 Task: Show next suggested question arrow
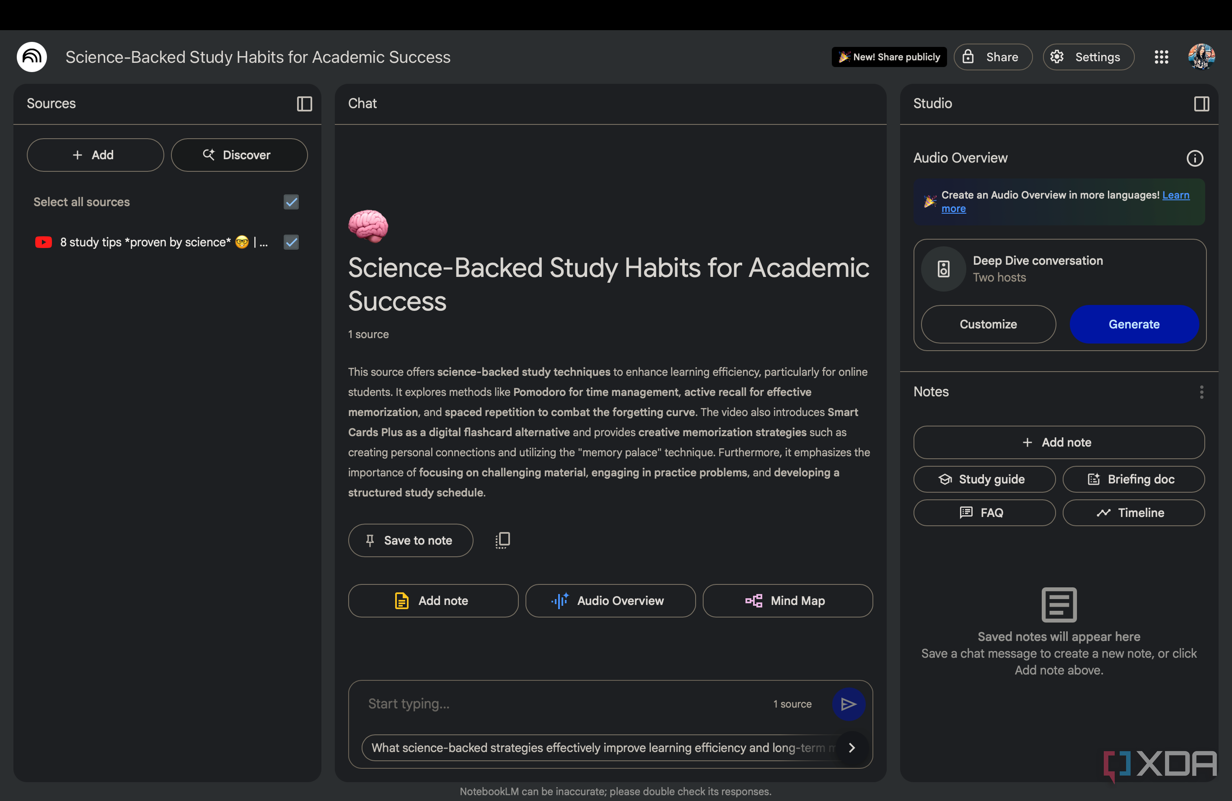coord(852,748)
